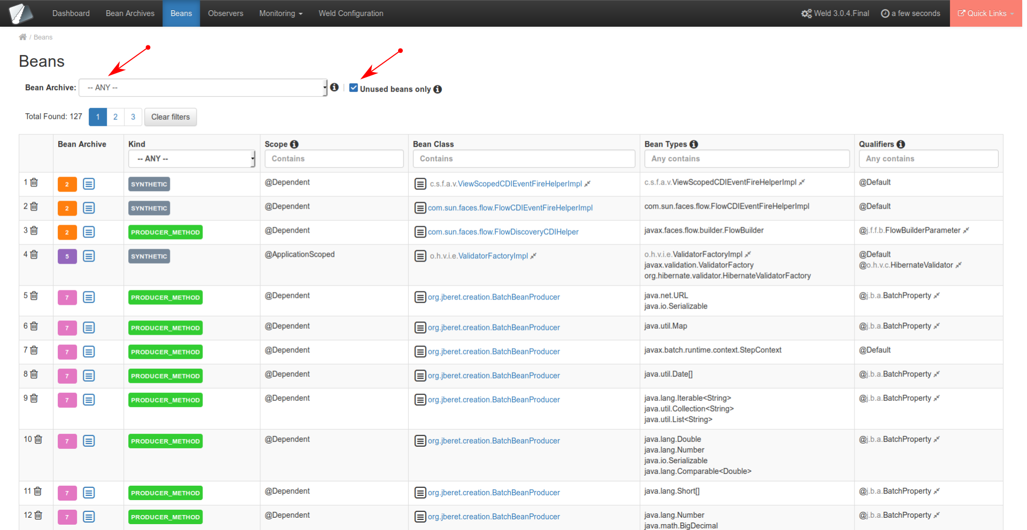The image size is (1027, 530).
Task: Open the FlowDiscoveryCDIHelper bean class link
Action: pyautogui.click(x=503, y=232)
